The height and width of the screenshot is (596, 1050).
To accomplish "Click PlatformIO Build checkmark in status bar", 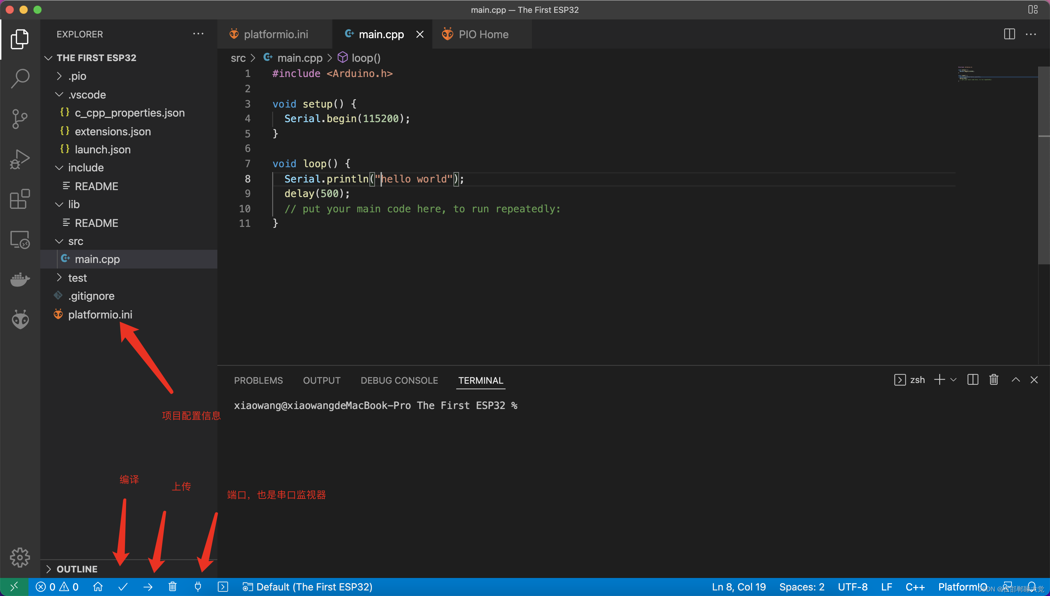I will (123, 587).
